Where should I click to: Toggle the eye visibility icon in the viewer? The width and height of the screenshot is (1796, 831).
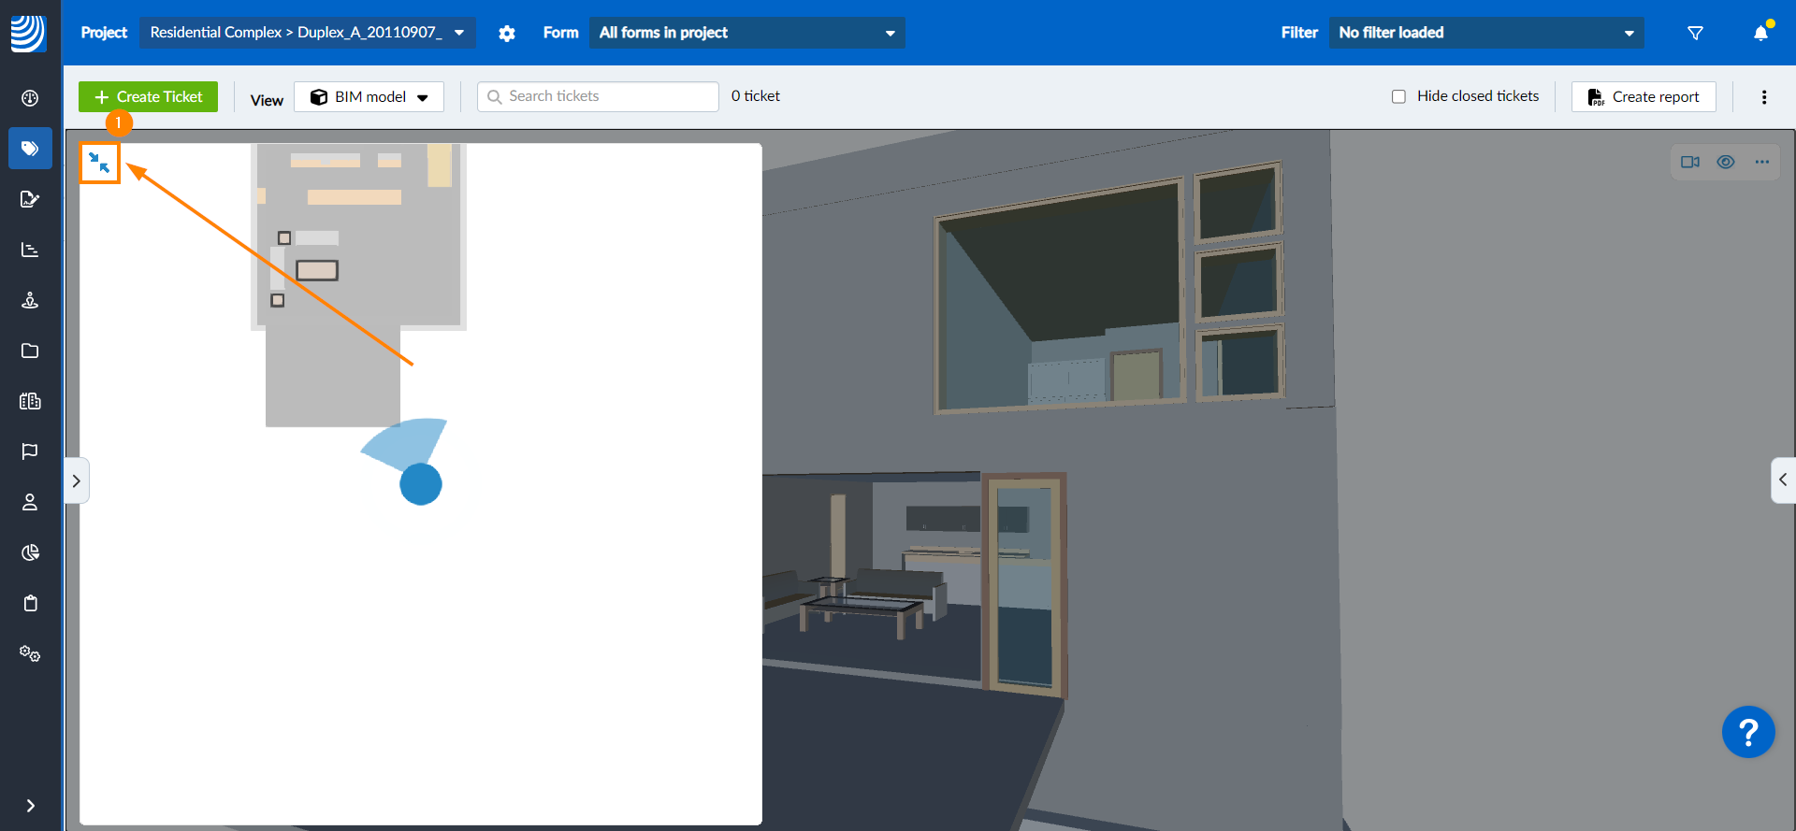pyautogui.click(x=1726, y=162)
